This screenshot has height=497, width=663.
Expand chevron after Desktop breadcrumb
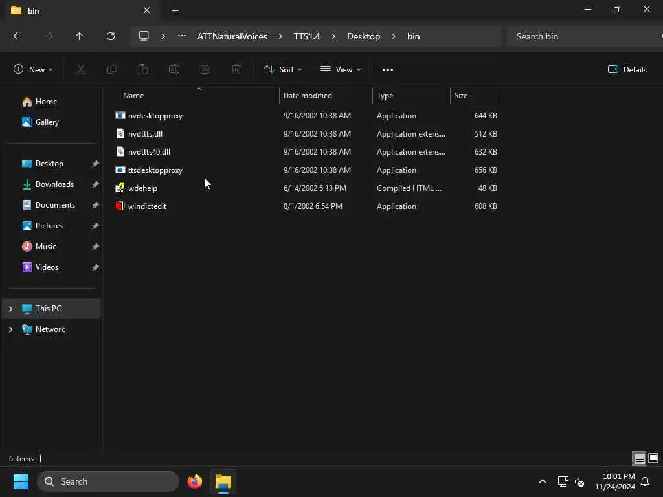(x=394, y=36)
